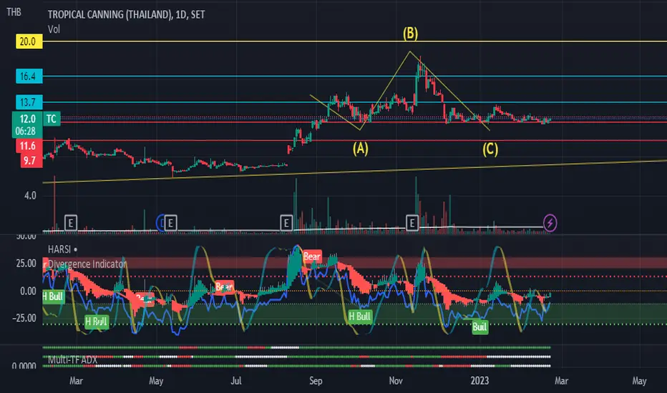Screen dimensions: 667x393
Task: Click the (B) wave label
Action: (411, 33)
